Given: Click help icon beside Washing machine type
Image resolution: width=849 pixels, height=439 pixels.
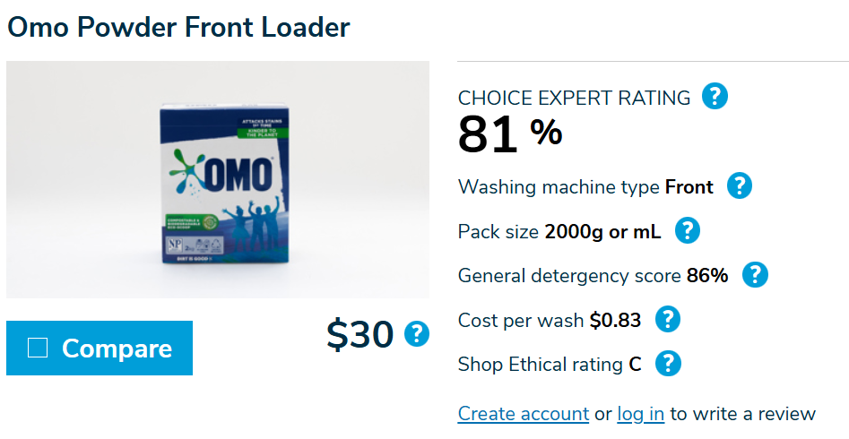Looking at the screenshot, I should [739, 186].
